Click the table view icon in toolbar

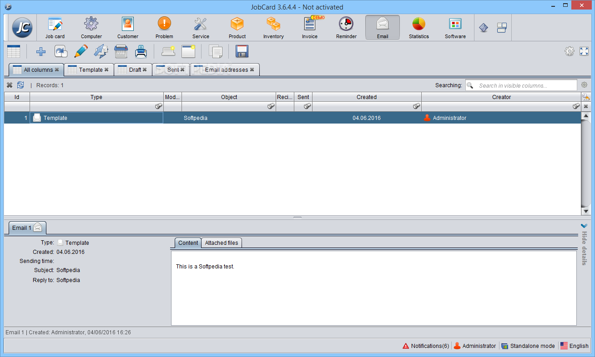(x=14, y=51)
